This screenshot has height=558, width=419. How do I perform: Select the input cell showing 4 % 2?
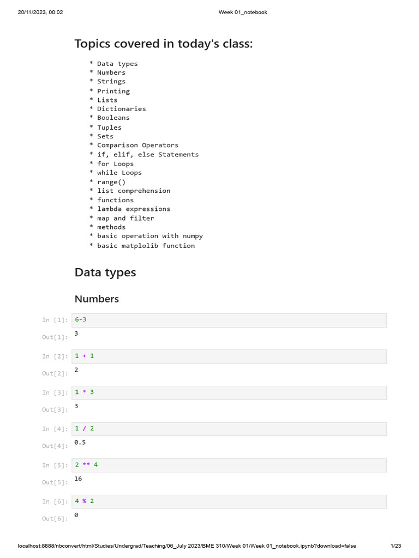[229, 502]
